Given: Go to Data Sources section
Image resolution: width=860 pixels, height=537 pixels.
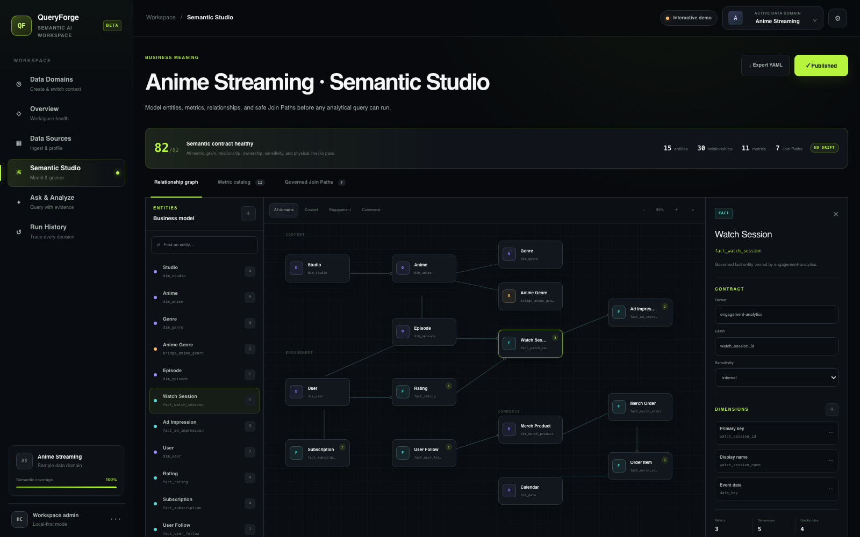Looking at the screenshot, I should [x=66, y=143].
